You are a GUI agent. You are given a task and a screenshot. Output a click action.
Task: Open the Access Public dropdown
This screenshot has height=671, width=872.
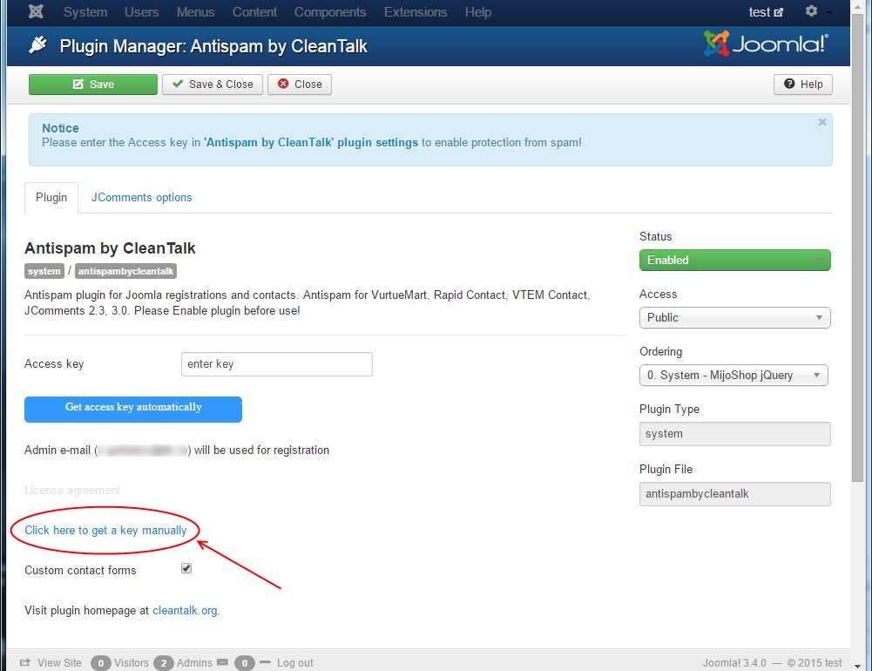coord(734,318)
